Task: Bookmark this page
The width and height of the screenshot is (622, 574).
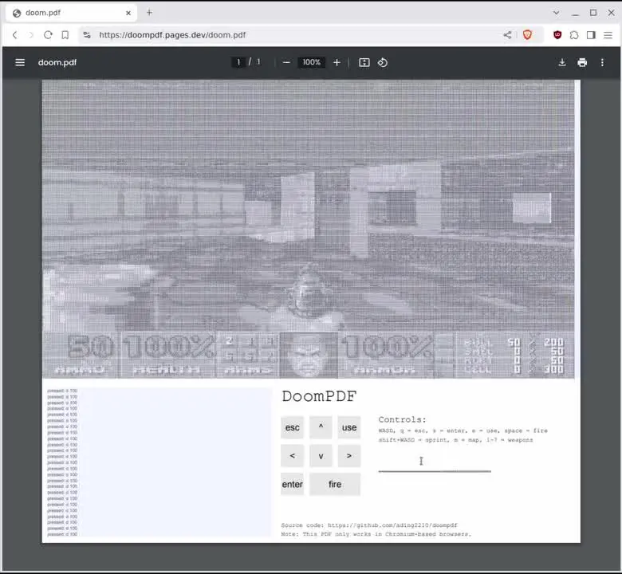Action: coord(65,35)
